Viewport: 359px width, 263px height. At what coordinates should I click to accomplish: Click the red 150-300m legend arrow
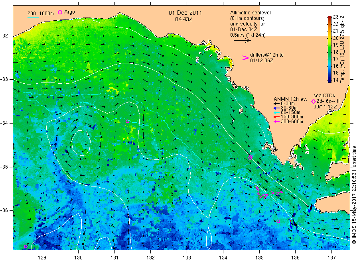(x=276, y=117)
